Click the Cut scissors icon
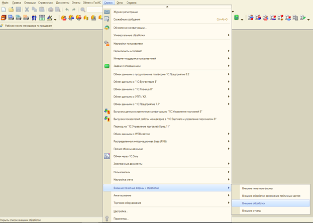313x223 pixels. pyautogui.click(x=27, y=10)
